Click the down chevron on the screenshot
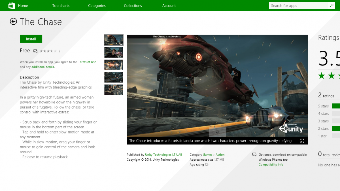The width and height of the screenshot is (340, 191). pos(217,132)
